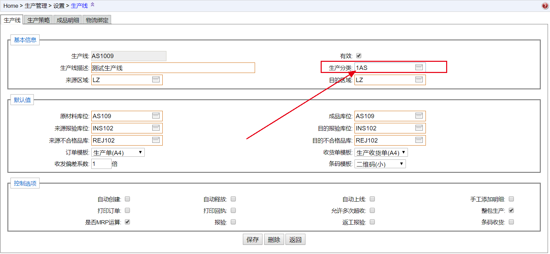550x254 pixels.
Task: Open lookup icon for 生产分类 field
Action: click(x=419, y=67)
